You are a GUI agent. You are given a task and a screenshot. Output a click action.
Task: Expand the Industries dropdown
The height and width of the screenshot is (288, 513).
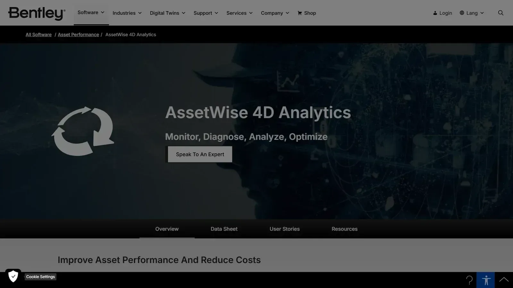coord(127,13)
